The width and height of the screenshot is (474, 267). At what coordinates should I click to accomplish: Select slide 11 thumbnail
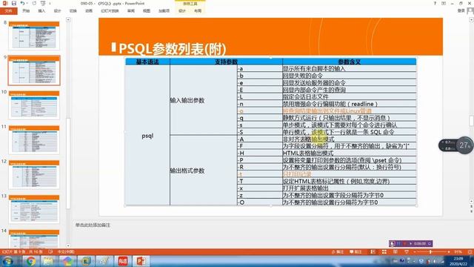(x=34, y=140)
